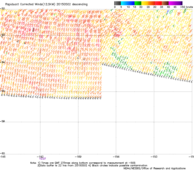The image size is (194, 170).
Task: Click the blue 10-15 knots color swatch
Action: pos(131,3)
